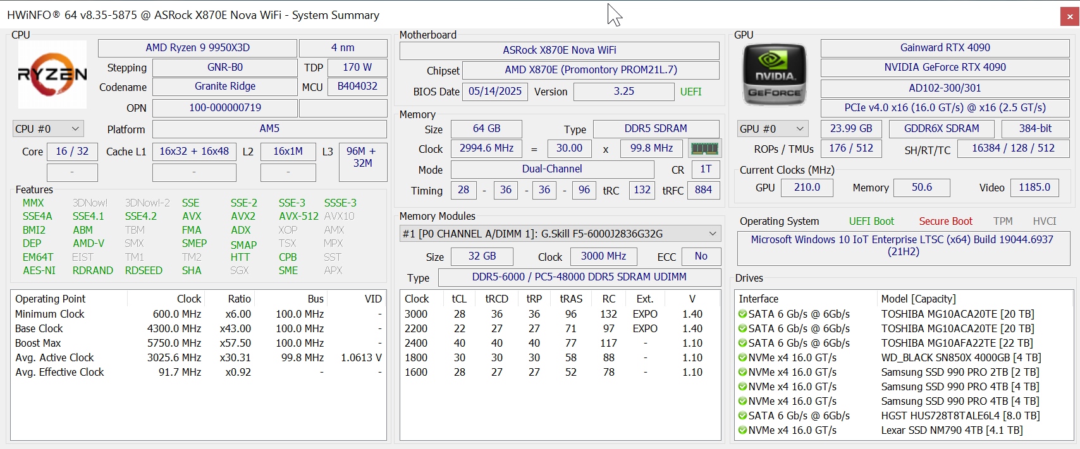Image resolution: width=1080 pixels, height=449 pixels.
Task: Click status icon for WD_BLACK SN850X drive
Action: click(742, 357)
